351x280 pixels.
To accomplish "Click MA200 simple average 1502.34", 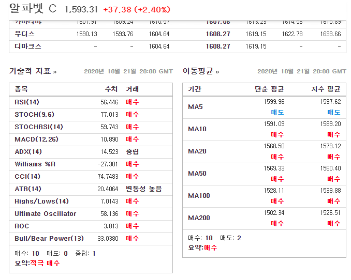I will pyautogui.click(x=274, y=212).
